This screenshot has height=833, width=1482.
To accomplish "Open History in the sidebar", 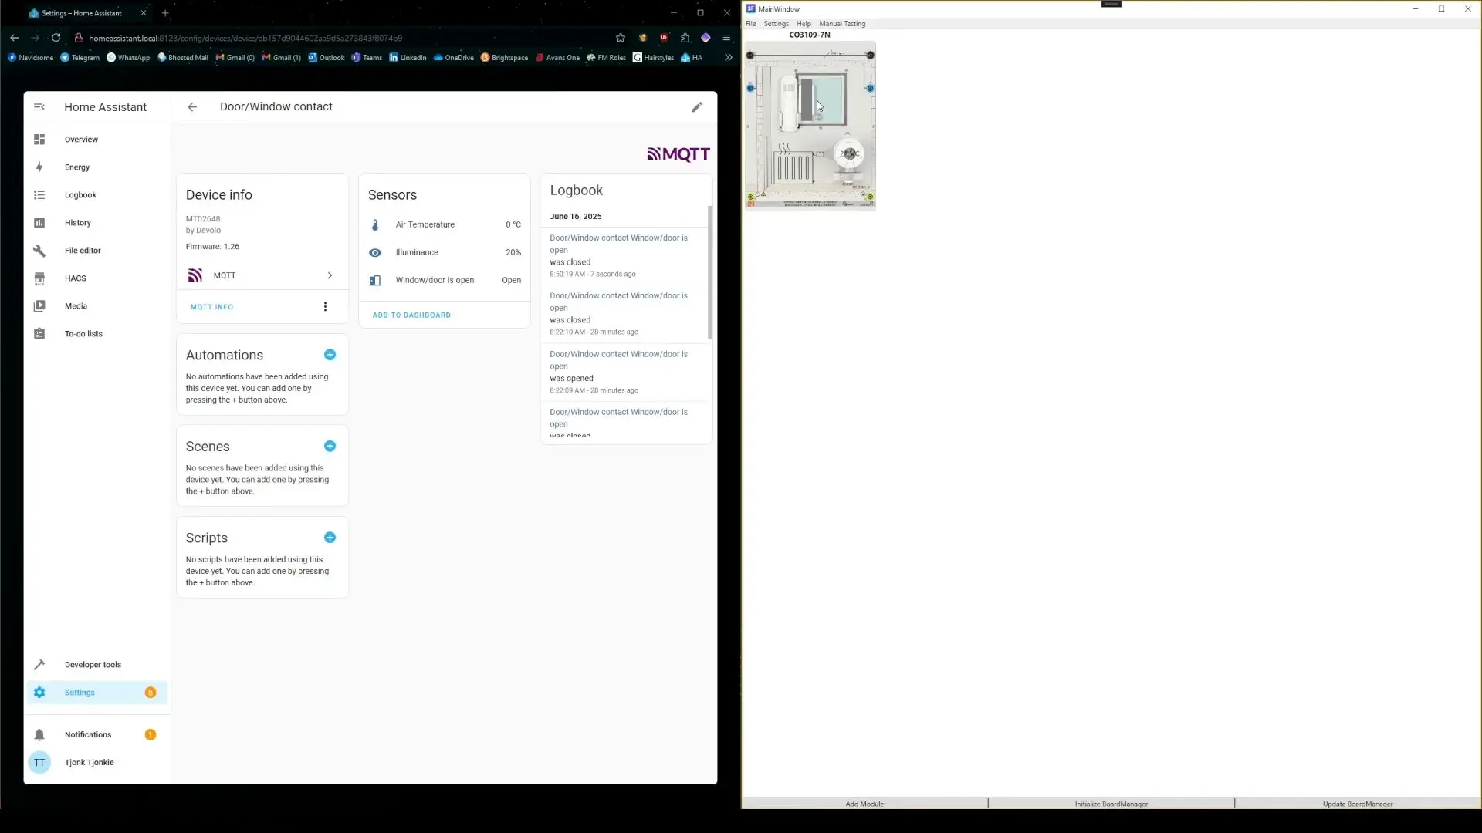I will point(96,223).
